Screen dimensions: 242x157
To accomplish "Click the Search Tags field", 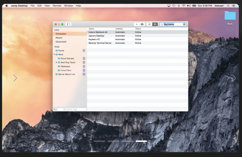I will pyautogui.click(x=72, y=109).
